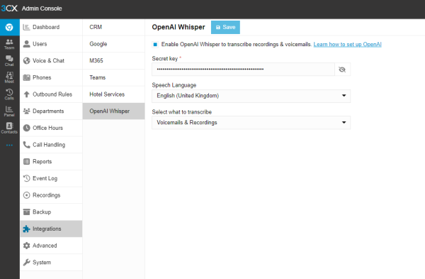Click the 3CX logo in header

9,9
